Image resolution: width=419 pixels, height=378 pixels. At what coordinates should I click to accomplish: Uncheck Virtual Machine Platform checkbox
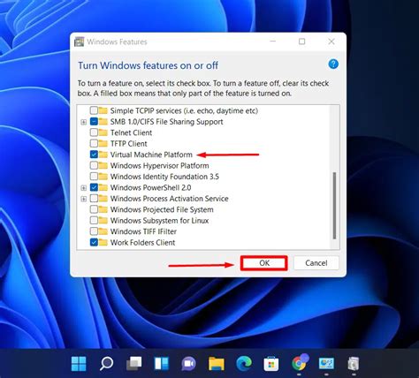point(94,155)
